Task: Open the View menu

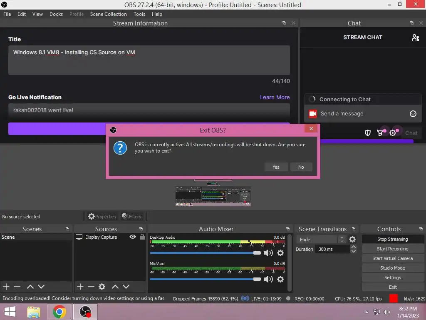Action: pos(37,14)
